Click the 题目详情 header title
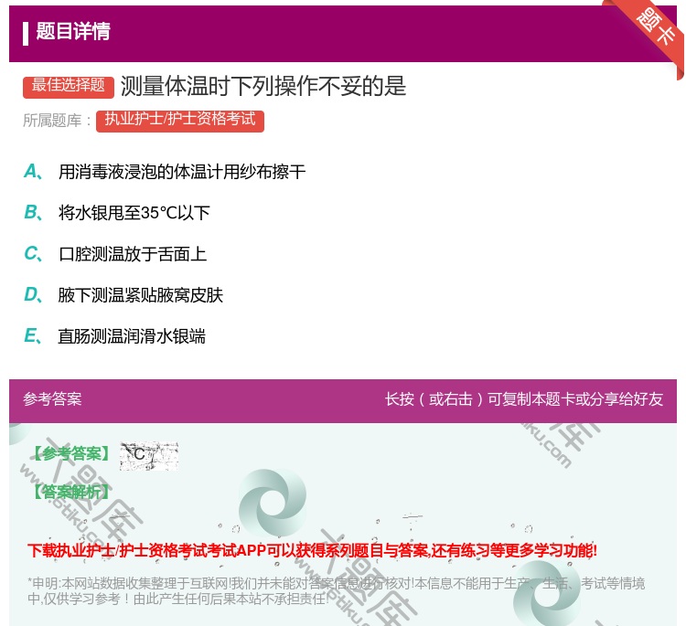 click(73, 31)
